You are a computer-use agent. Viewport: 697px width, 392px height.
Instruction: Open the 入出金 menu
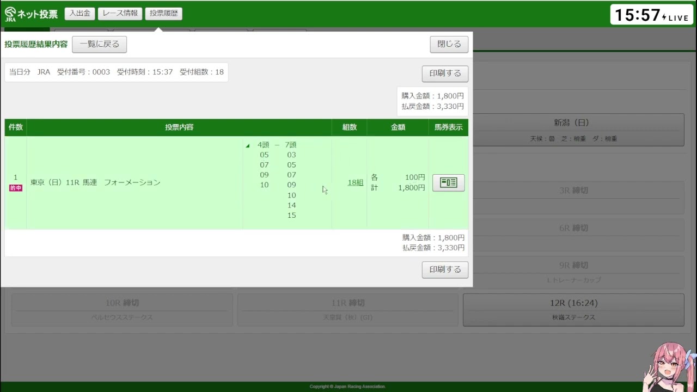point(80,14)
